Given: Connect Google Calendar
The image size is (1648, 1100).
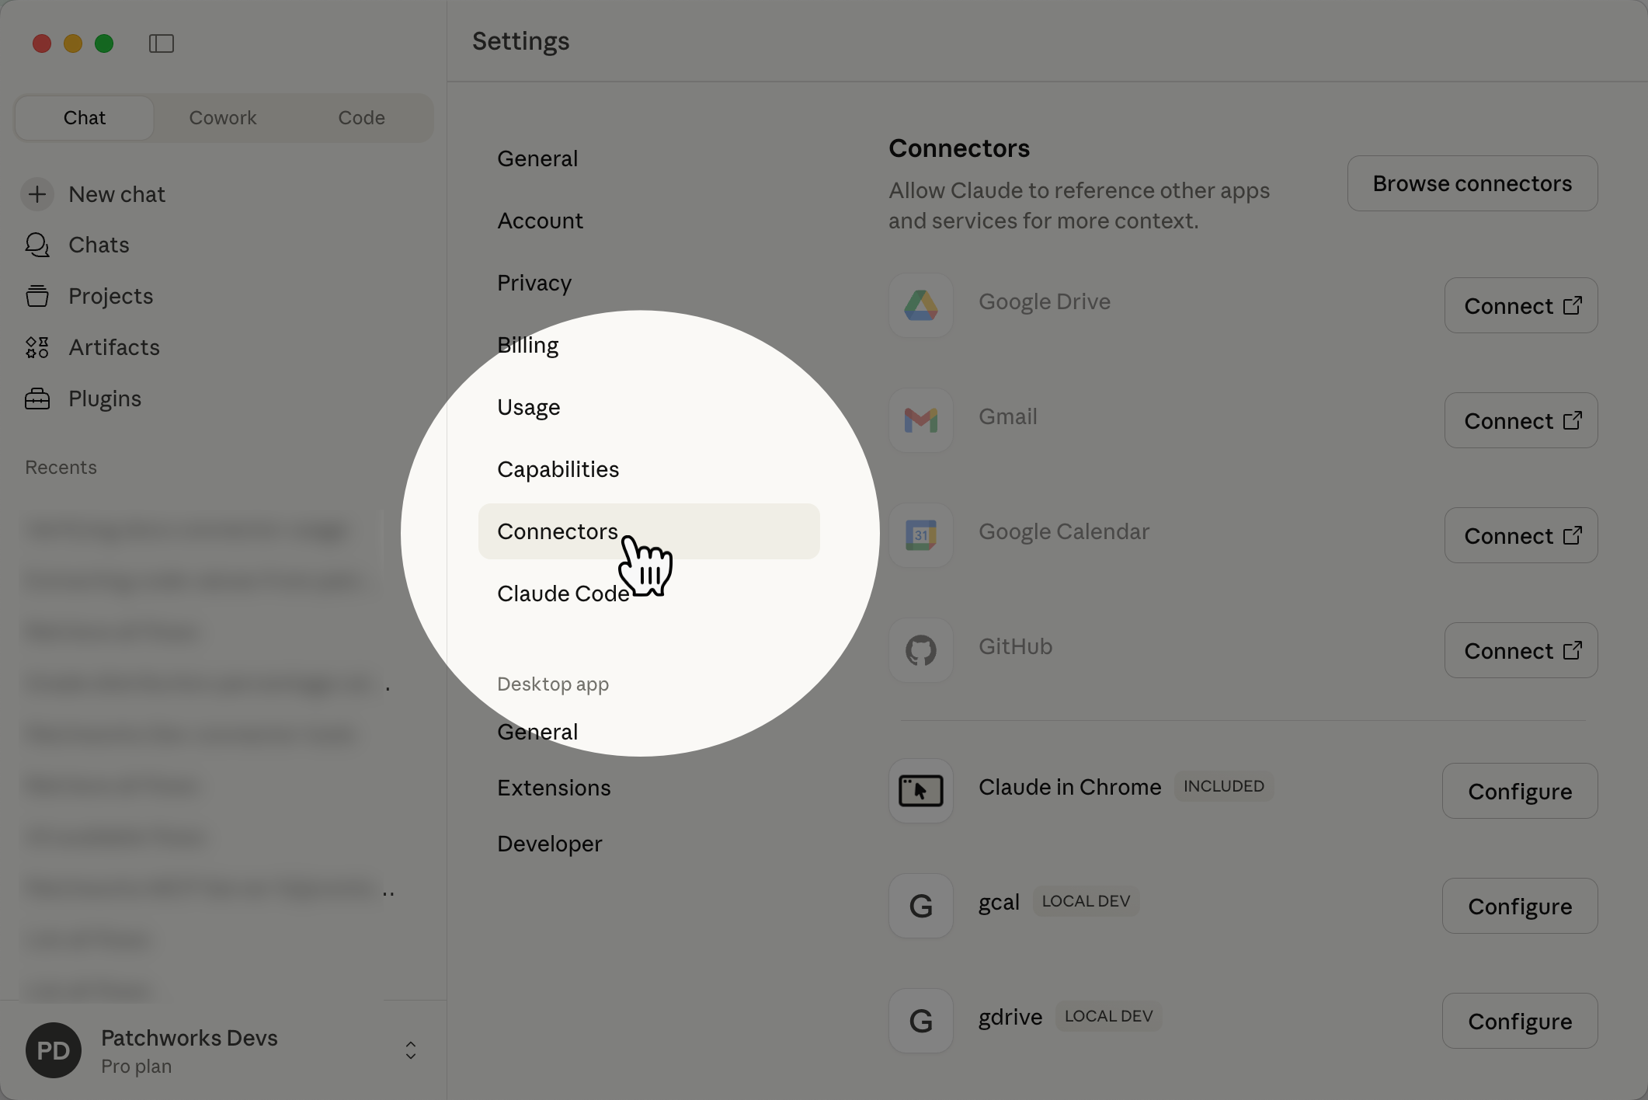Looking at the screenshot, I should coord(1520,535).
